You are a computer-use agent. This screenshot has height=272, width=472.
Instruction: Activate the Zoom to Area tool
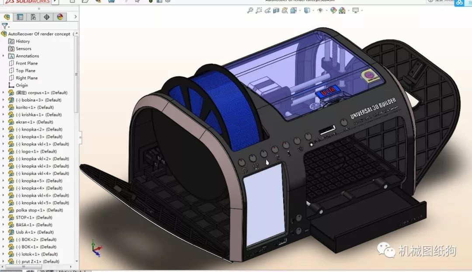pyautogui.click(x=259, y=10)
